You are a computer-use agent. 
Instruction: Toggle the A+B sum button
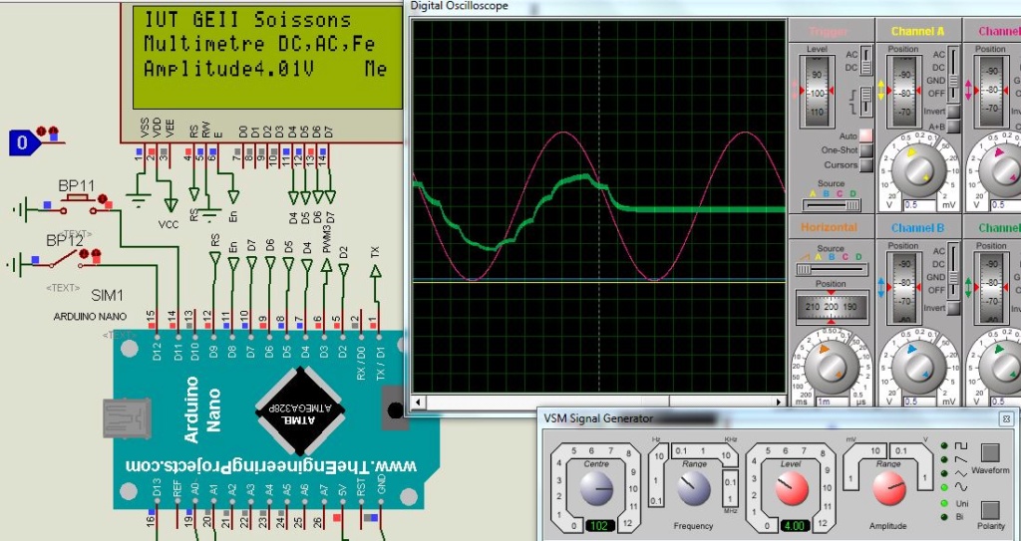(x=953, y=127)
